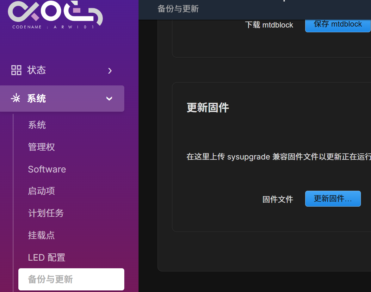Click the ARWI01 codename logo
The width and height of the screenshot is (371, 292).
pos(55,15)
